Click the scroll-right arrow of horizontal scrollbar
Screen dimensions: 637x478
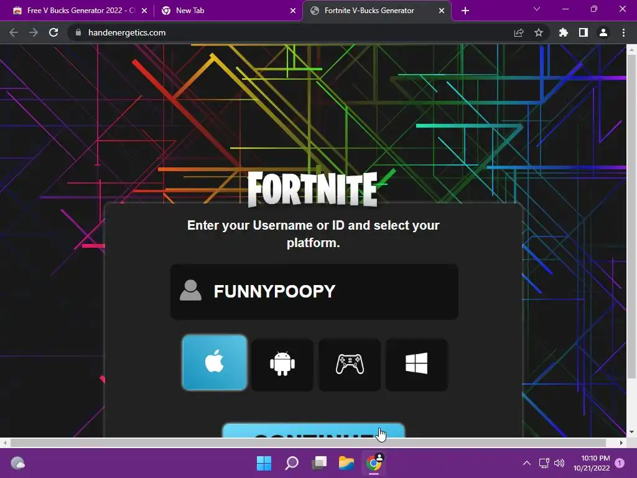point(621,443)
